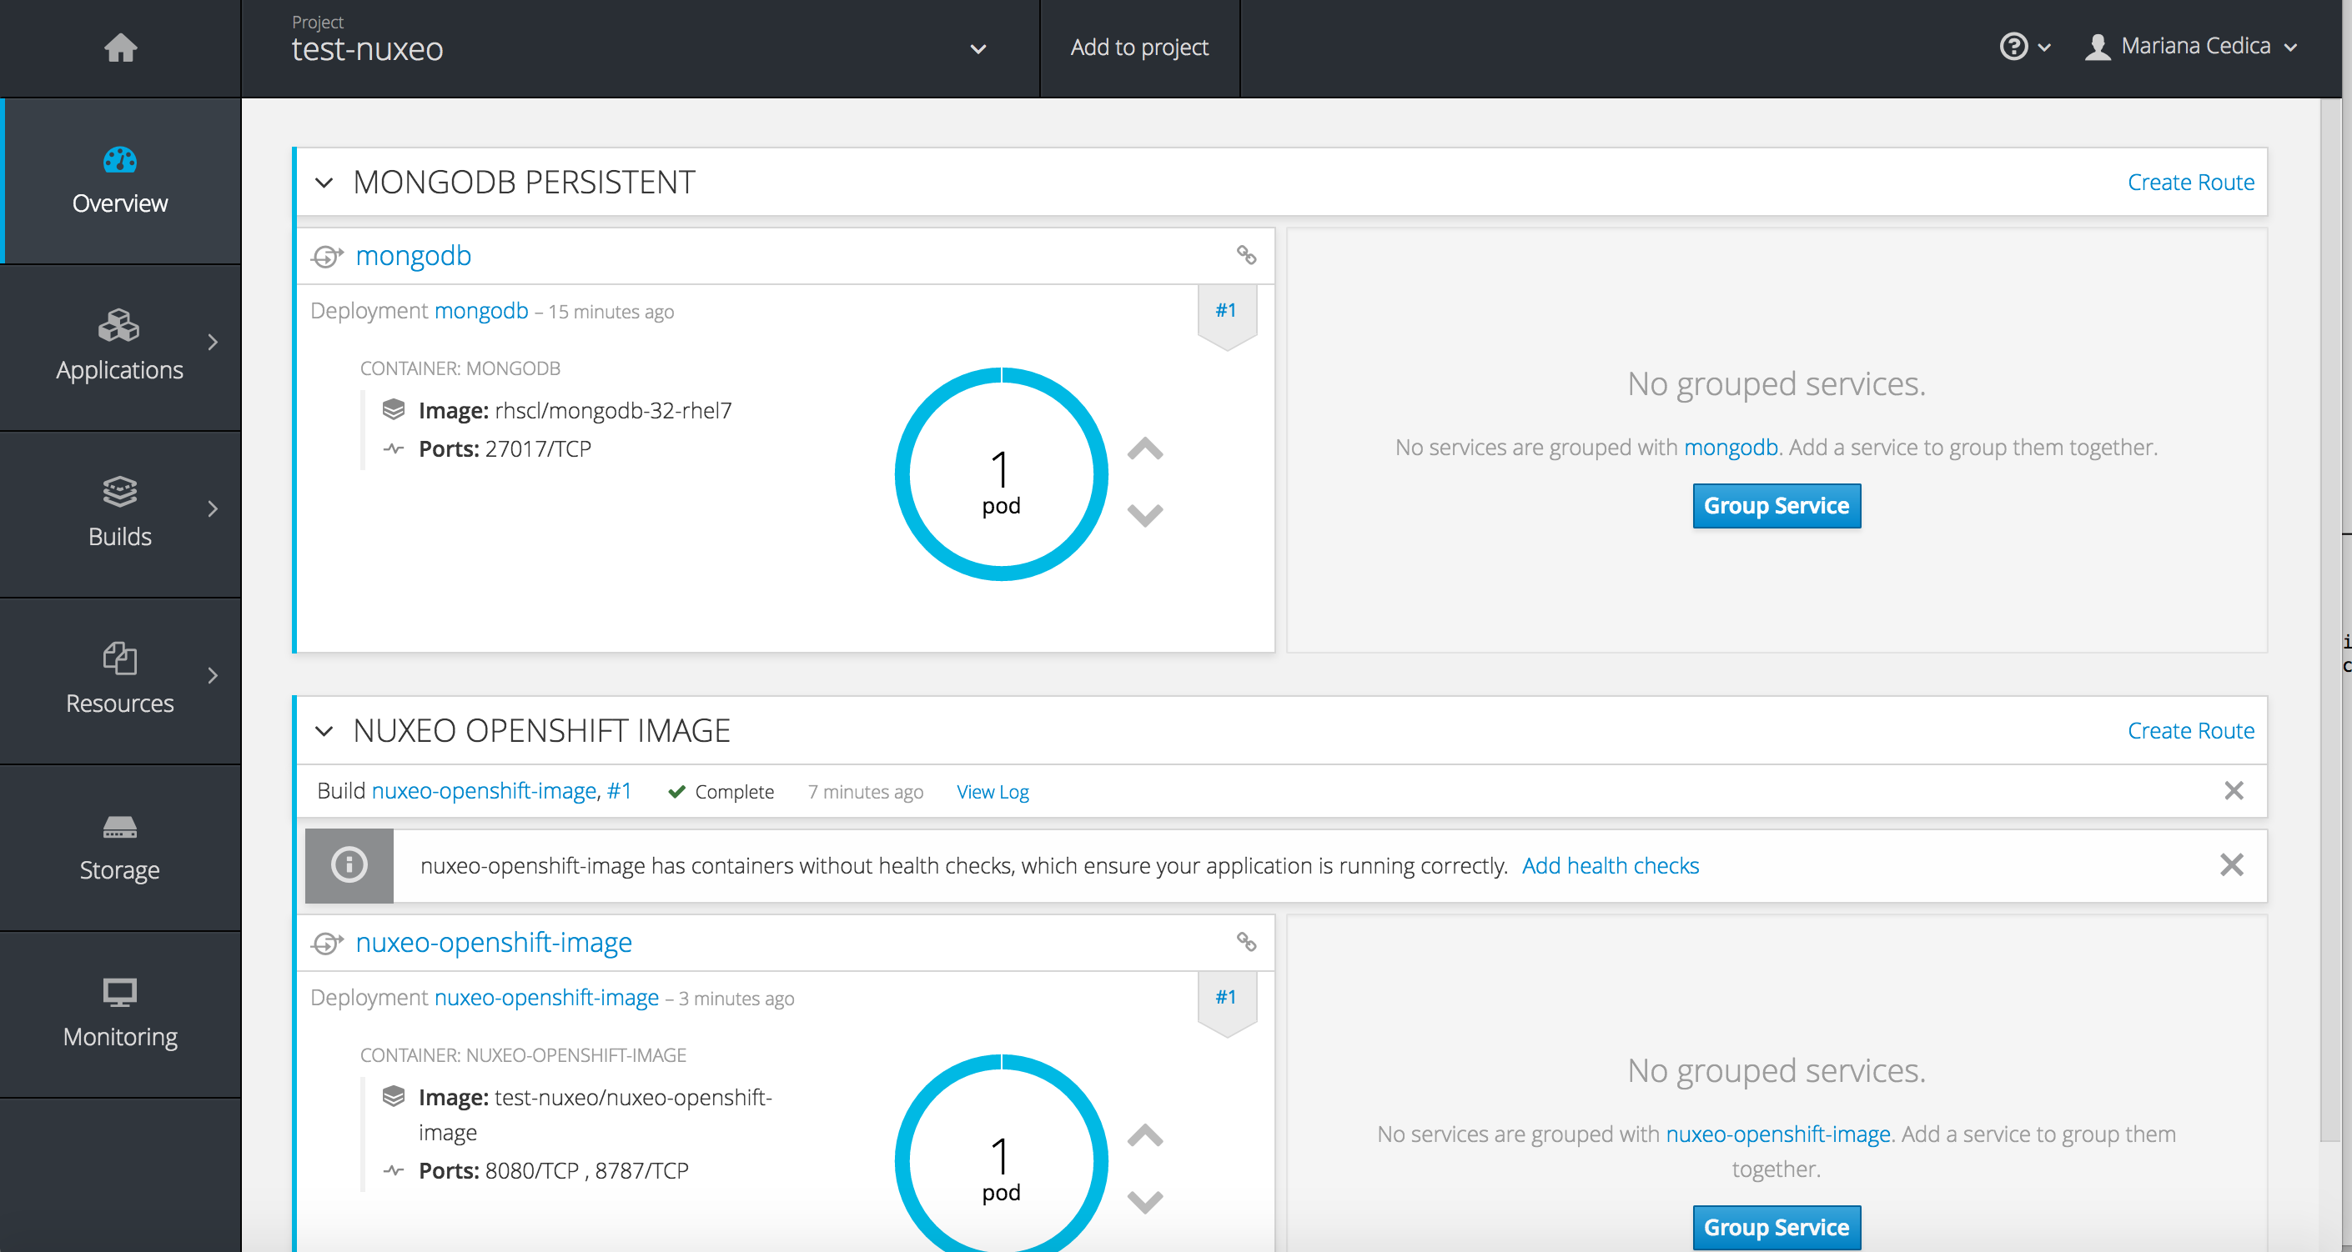The image size is (2352, 1252).
Task: Scale up the nuxeo-openshift-image pod
Action: (1145, 1134)
